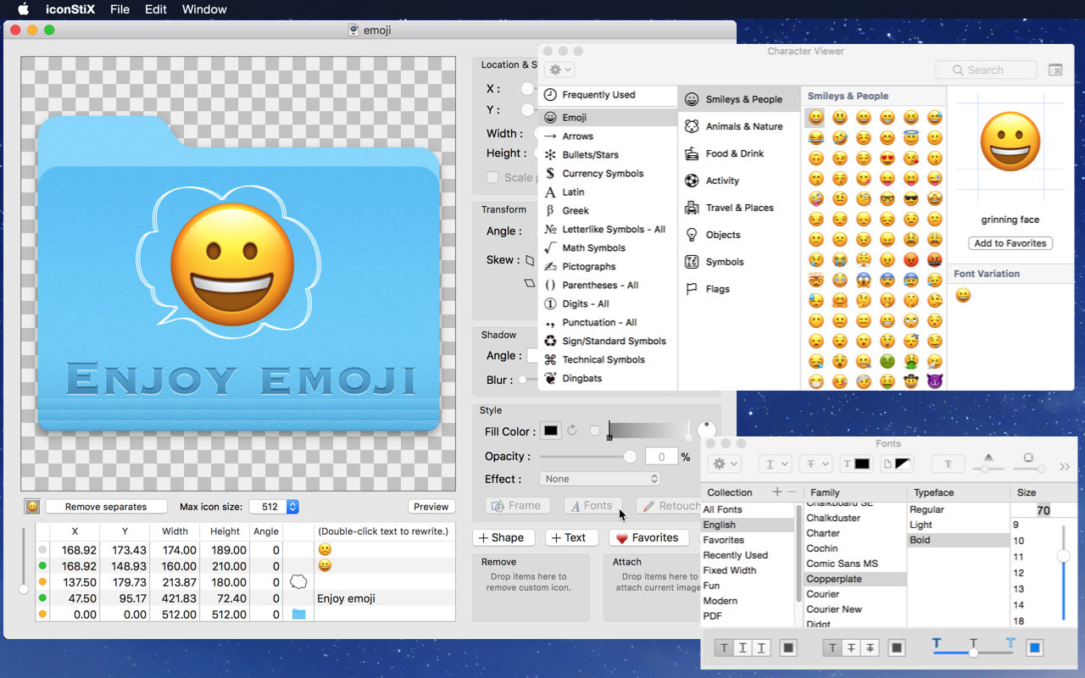Open the Window menu
The height and width of the screenshot is (678, 1085).
click(204, 9)
